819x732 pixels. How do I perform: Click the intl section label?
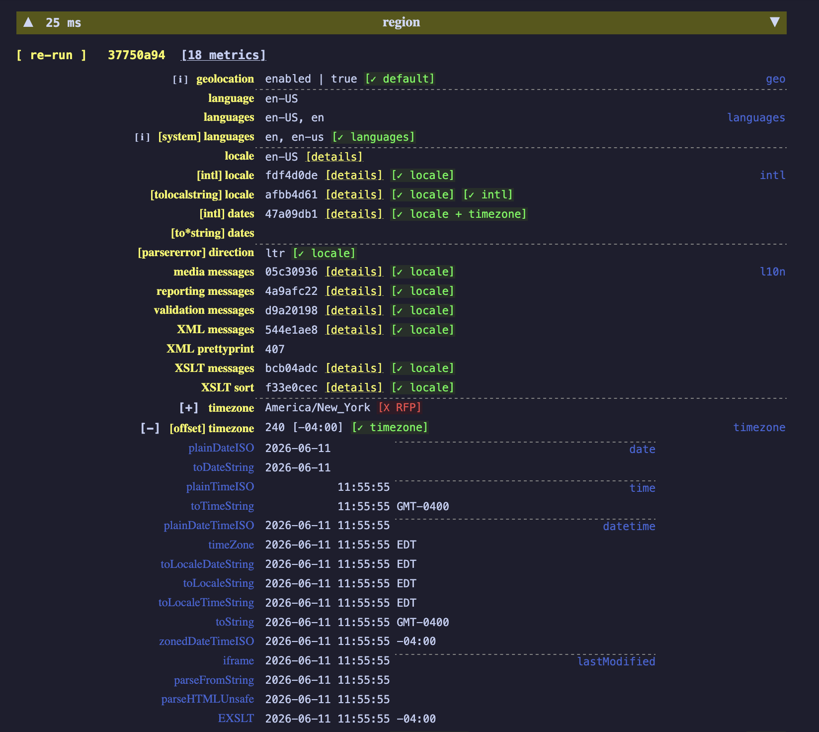[x=772, y=176]
